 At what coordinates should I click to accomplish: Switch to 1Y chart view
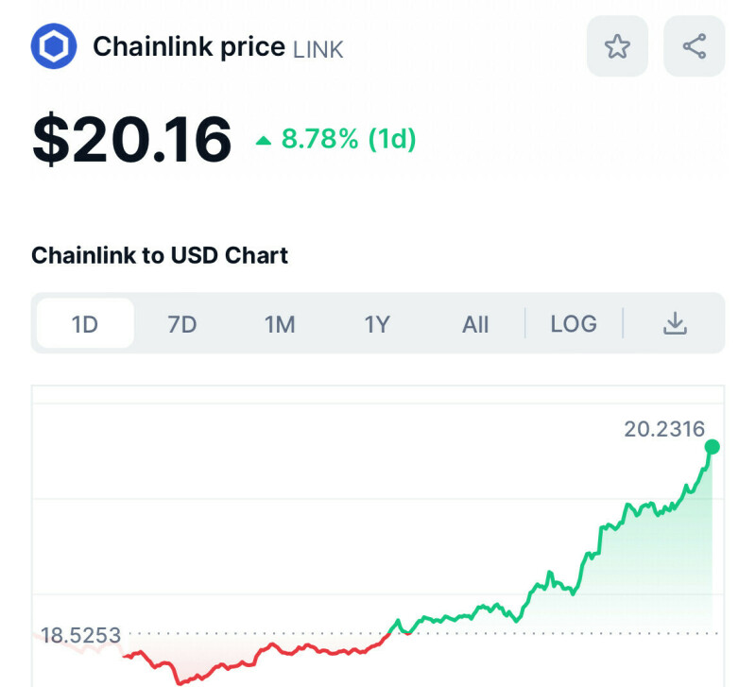coord(377,324)
